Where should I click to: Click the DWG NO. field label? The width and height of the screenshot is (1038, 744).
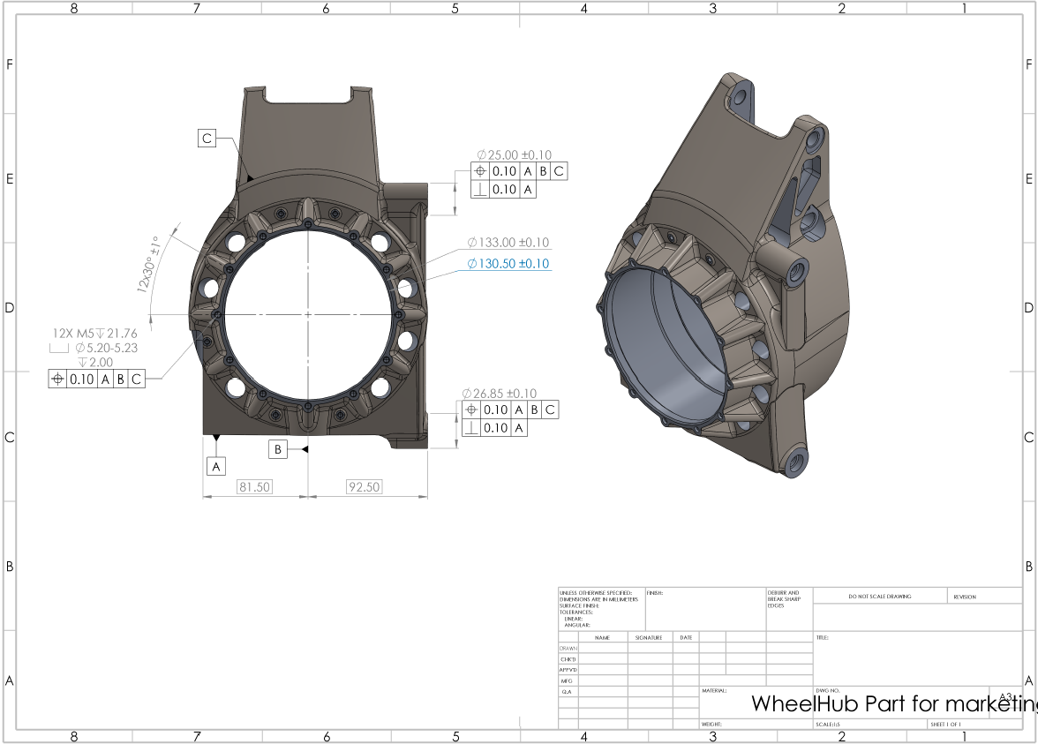tap(828, 690)
